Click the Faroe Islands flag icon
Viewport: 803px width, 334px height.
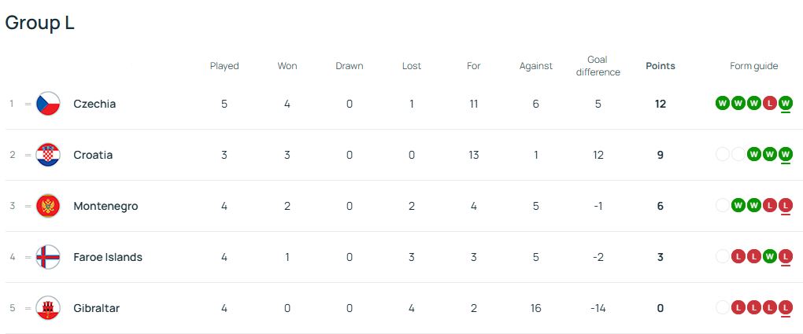tap(48, 257)
